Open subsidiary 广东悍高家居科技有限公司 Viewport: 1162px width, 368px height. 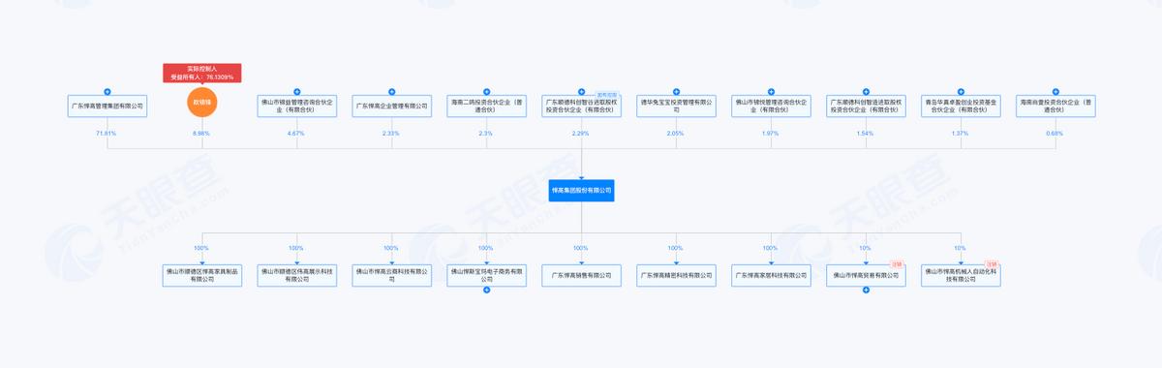pyautogui.click(x=771, y=275)
